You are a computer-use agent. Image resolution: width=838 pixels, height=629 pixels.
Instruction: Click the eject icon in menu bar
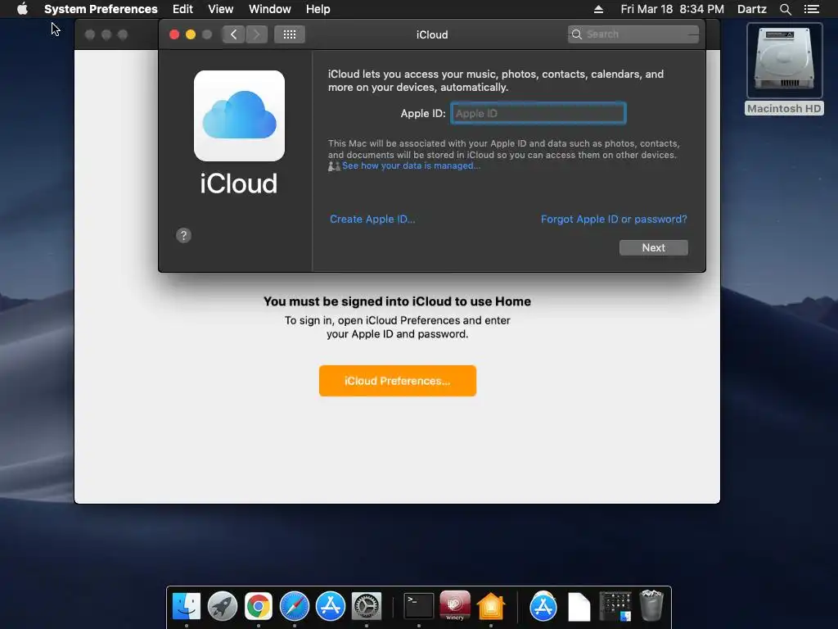(x=598, y=9)
